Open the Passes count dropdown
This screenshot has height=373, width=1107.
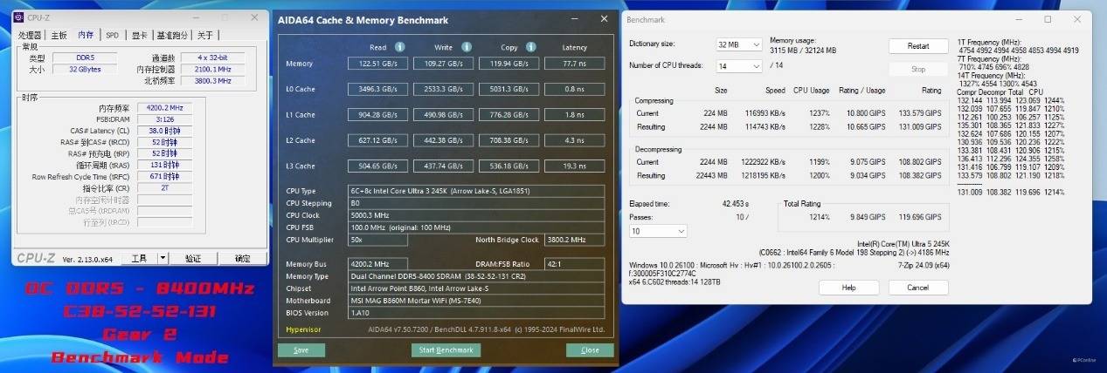tap(657, 231)
